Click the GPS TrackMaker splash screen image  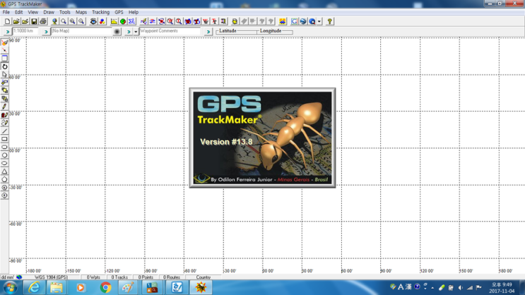(263, 138)
